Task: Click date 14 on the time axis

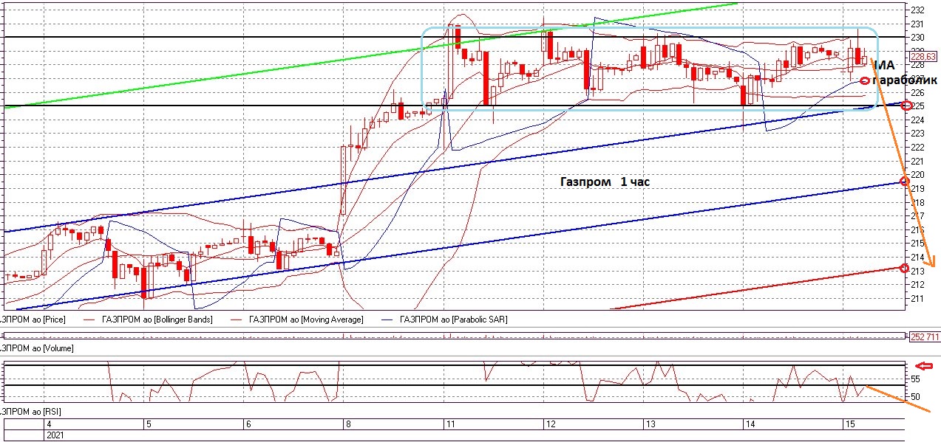Action: pyautogui.click(x=750, y=424)
